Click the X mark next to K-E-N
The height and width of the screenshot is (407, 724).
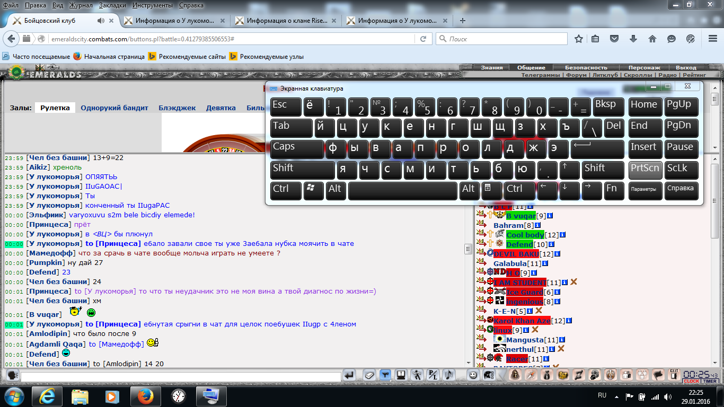pos(538,311)
